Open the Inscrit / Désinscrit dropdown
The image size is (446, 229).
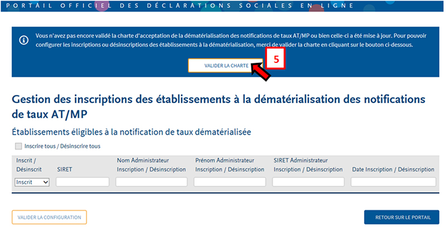click(x=32, y=182)
